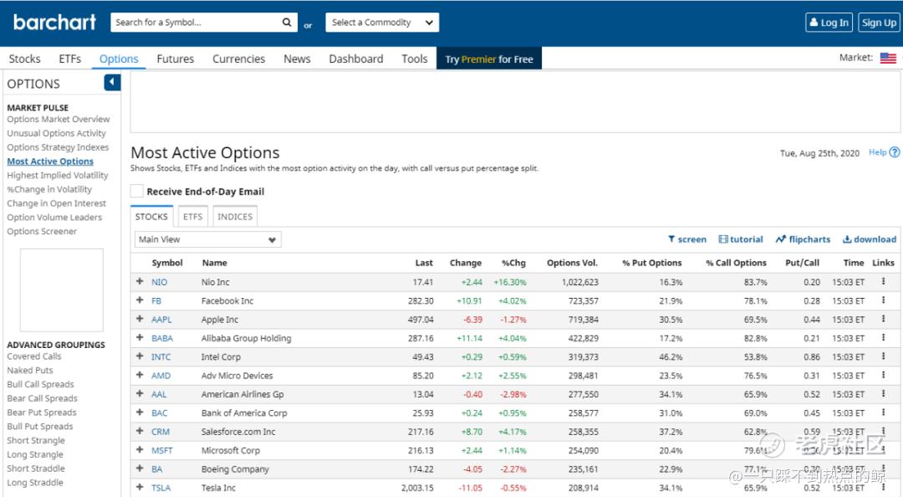Open the Futures menu
Image resolution: width=903 pixels, height=497 pixels.
[175, 59]
